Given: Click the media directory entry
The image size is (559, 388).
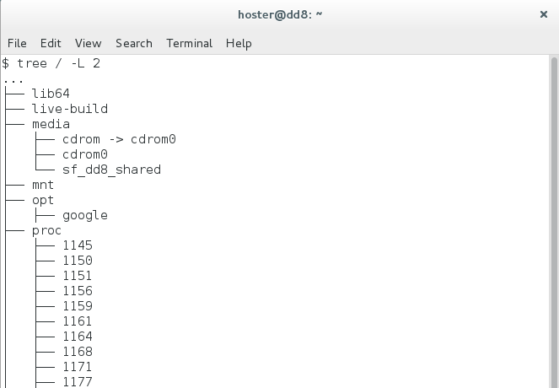Looking at the screenshot, I should [51, 124].
